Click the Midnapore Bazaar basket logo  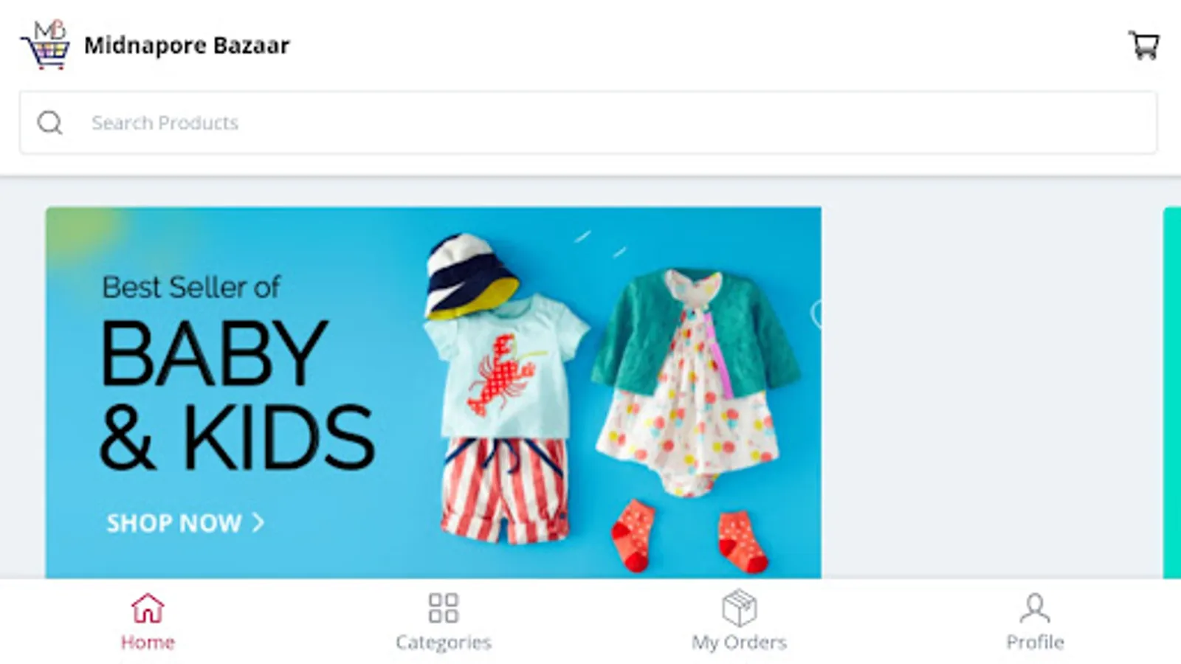tap(45, 45)
